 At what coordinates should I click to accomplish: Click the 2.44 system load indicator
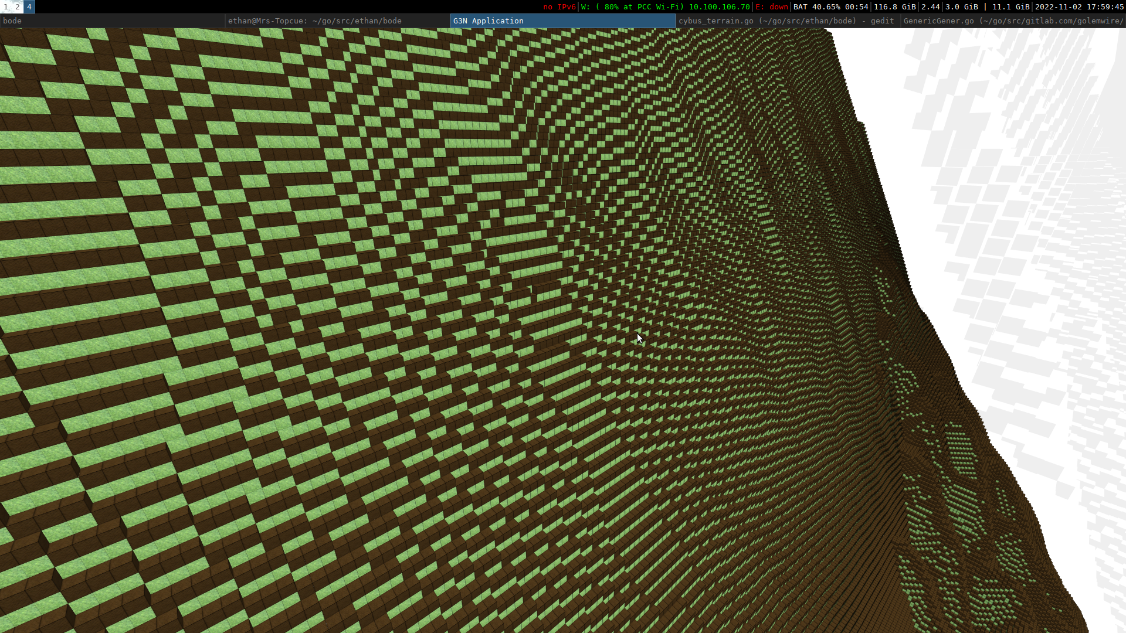(930, 6)
